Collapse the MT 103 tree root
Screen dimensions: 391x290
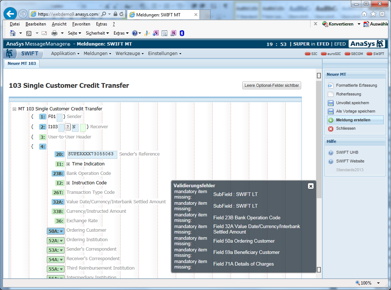coord(14,109)
